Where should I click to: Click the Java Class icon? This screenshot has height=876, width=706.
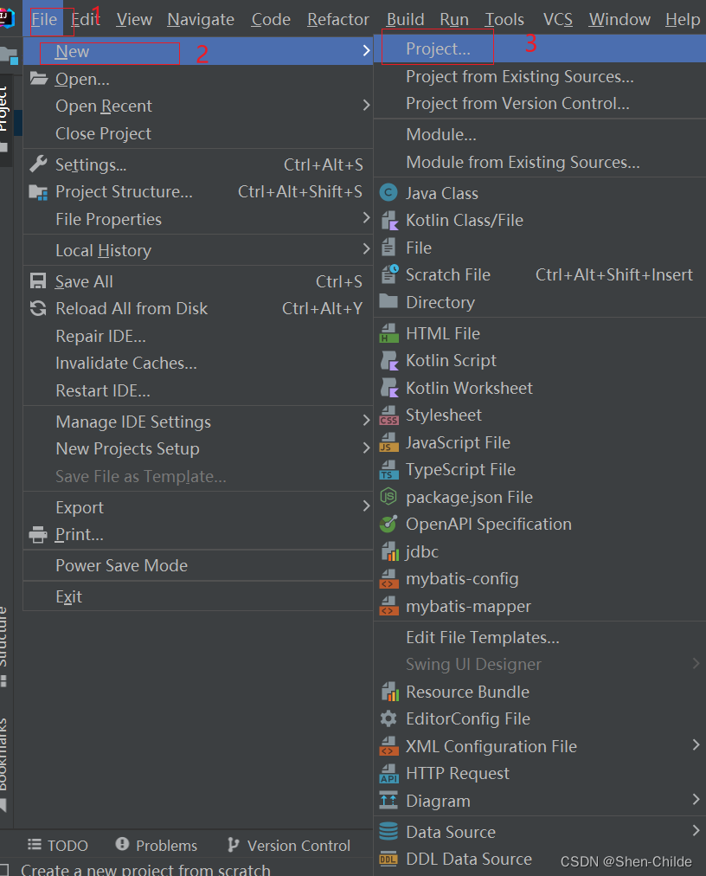[x=388, y=193]
